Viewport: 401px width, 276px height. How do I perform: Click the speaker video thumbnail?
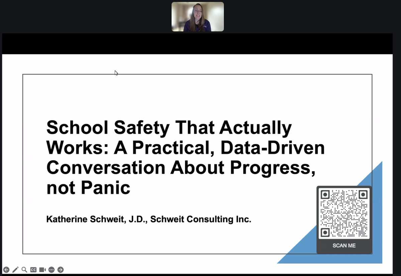(198, 17)
